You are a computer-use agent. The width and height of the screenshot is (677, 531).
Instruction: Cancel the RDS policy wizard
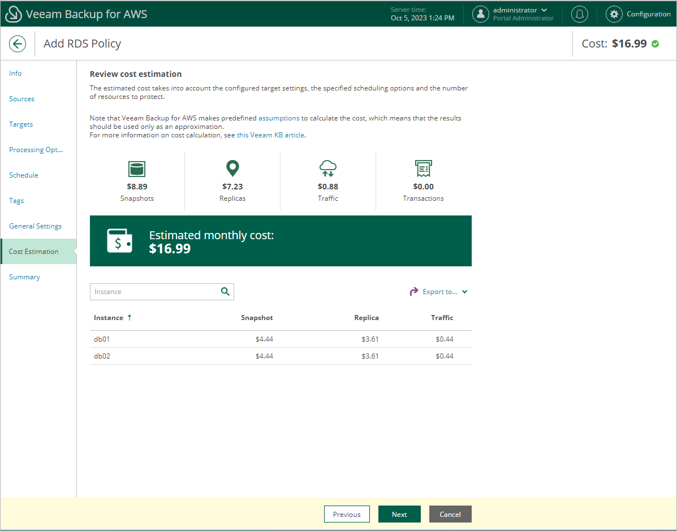click(450, 514)
